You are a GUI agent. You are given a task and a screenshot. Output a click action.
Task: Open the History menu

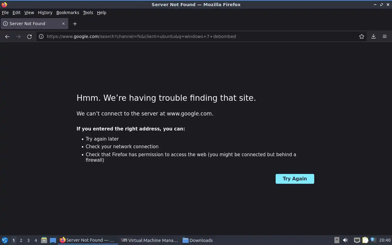pos(45,13)
